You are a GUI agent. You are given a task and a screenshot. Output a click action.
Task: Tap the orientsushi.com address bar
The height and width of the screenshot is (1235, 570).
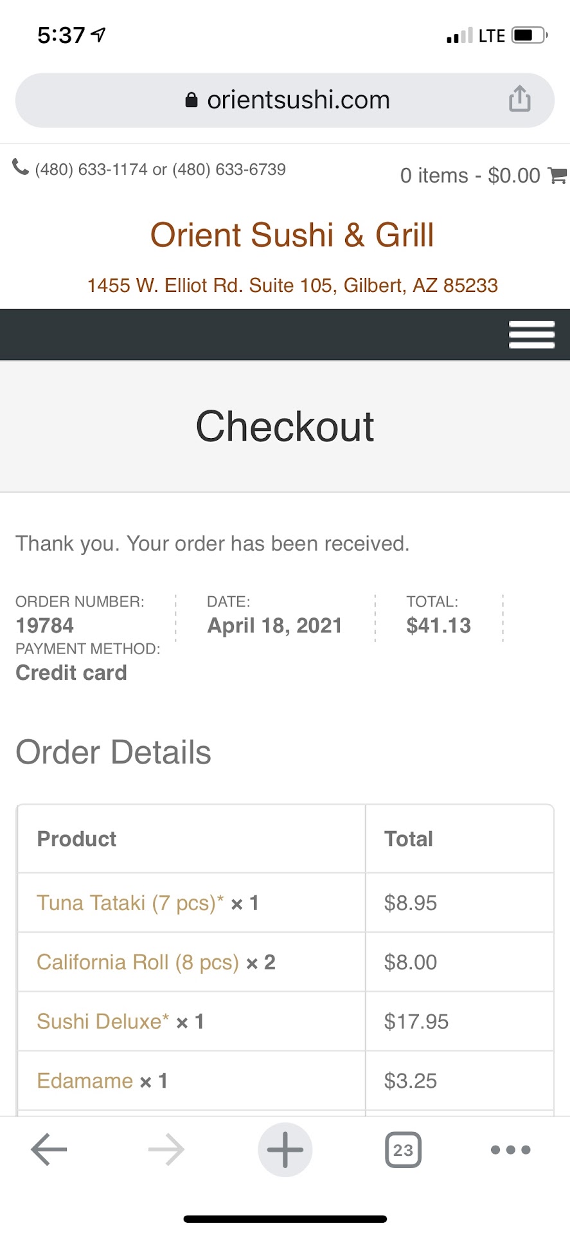click(x=298, y=100)
